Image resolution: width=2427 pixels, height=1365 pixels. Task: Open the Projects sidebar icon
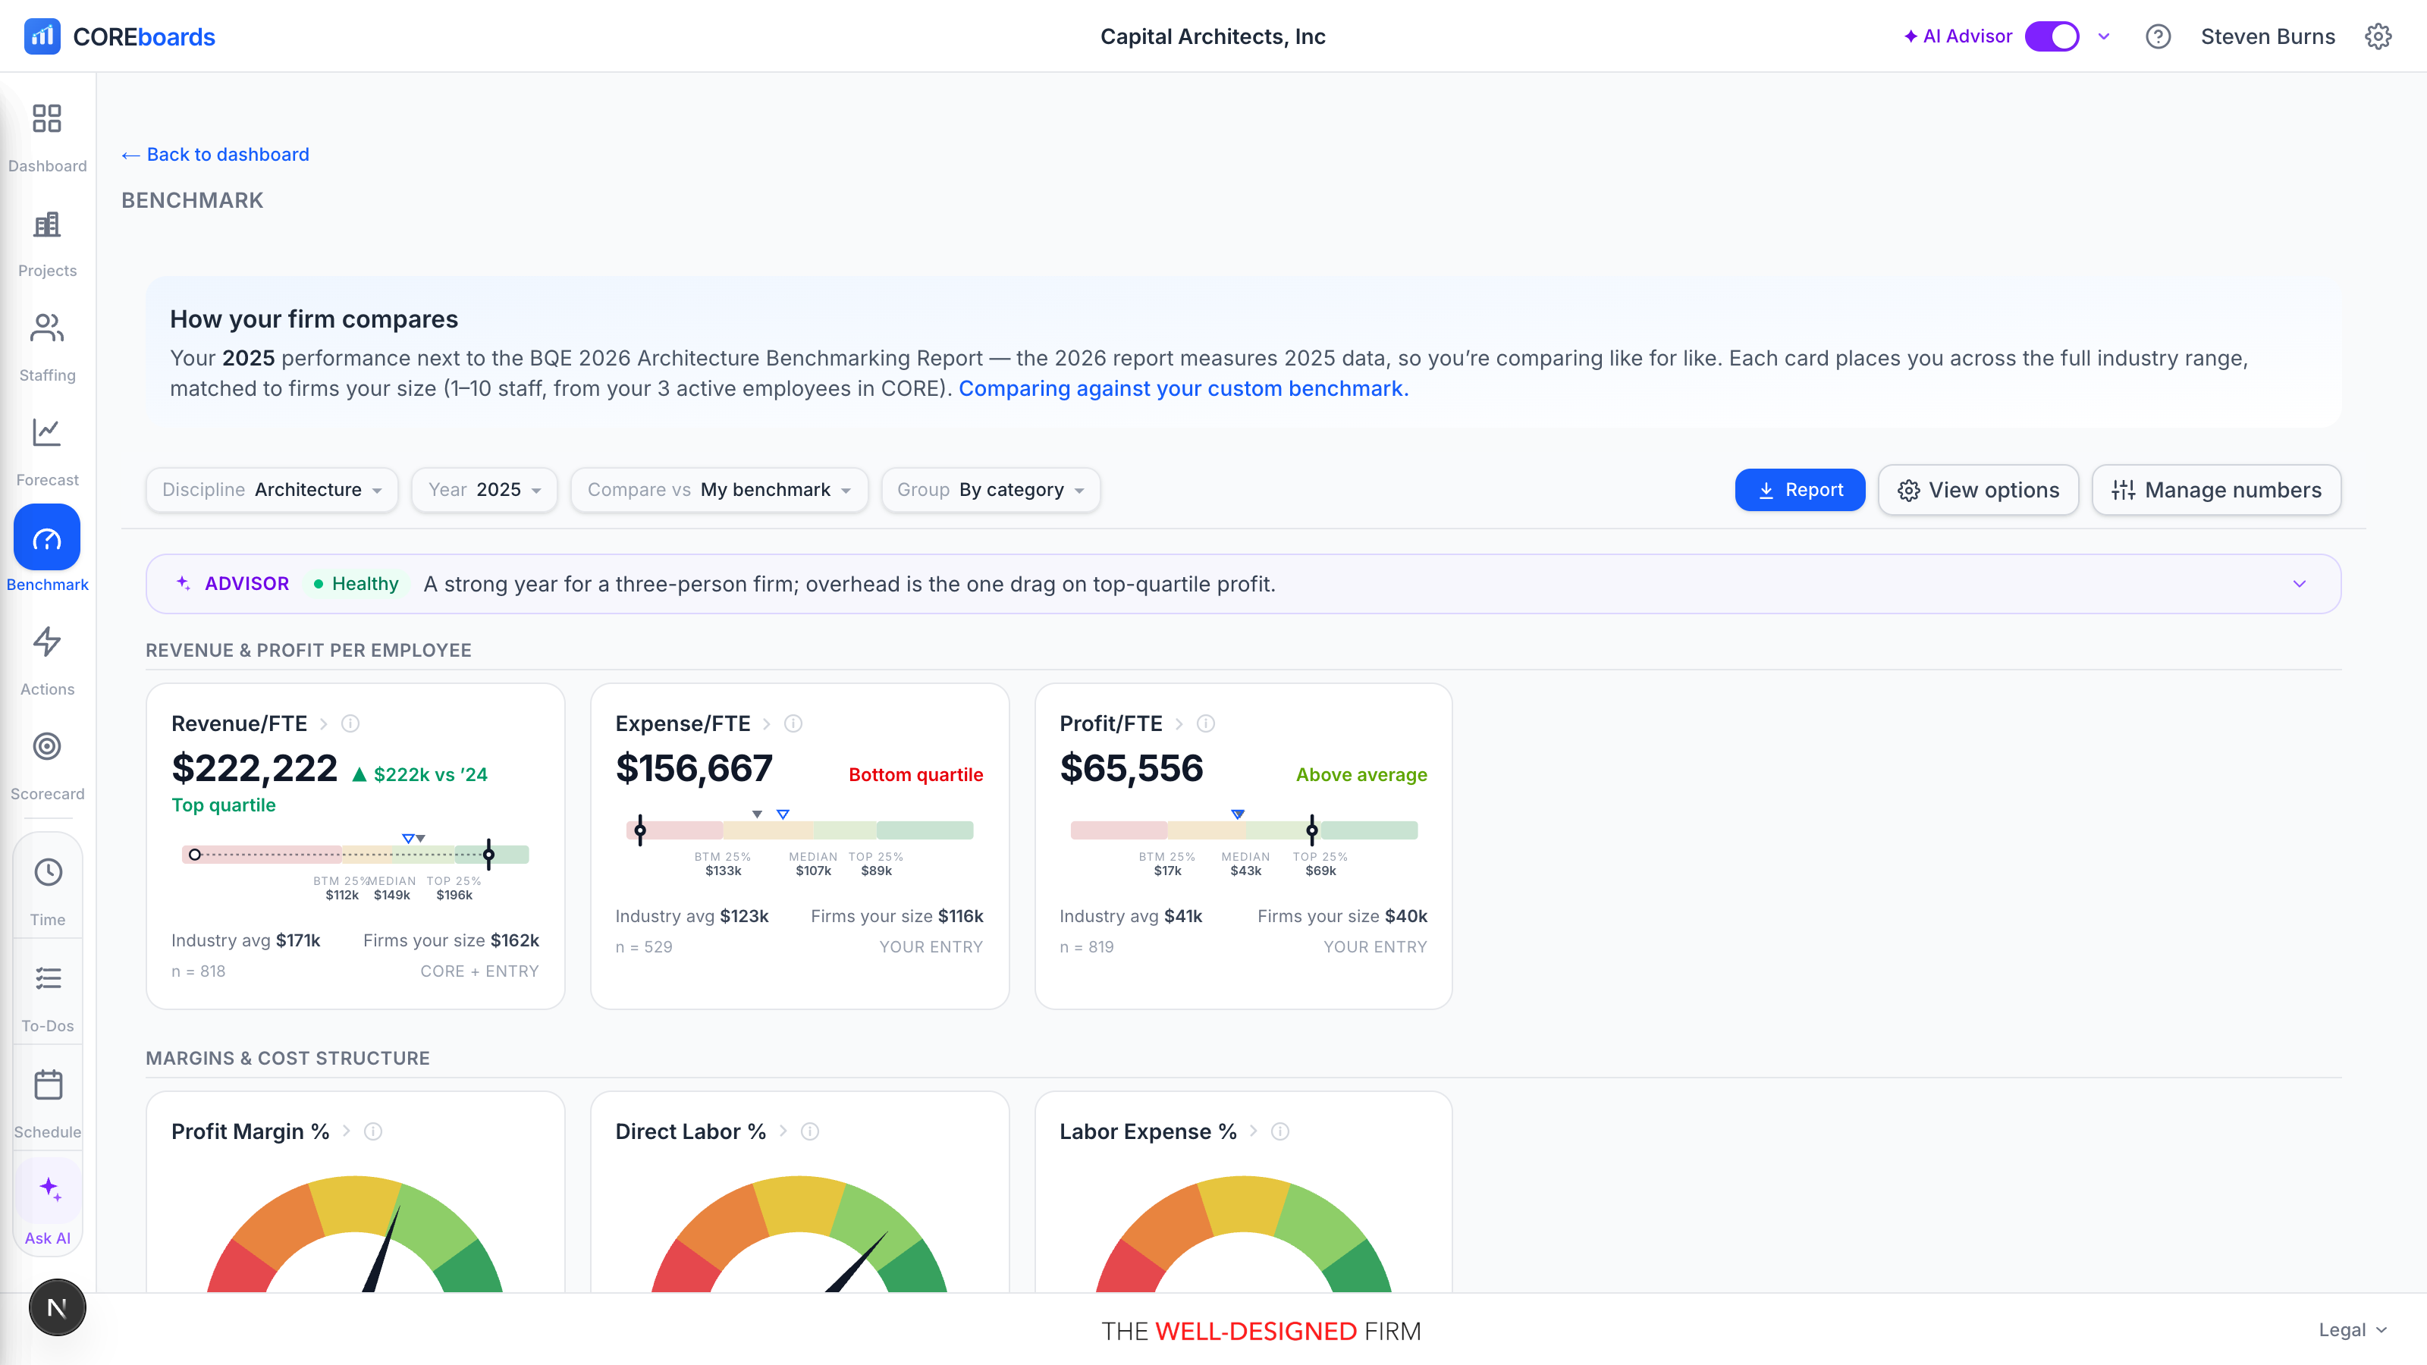[x=47, y=224]
